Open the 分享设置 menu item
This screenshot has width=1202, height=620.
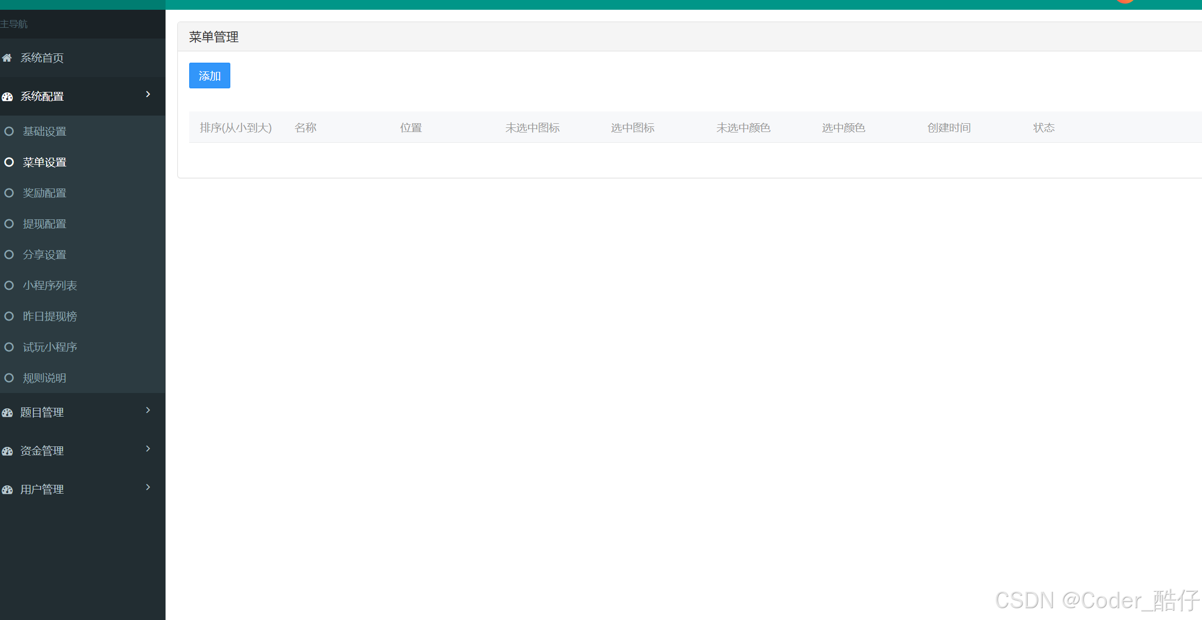point(45,255)
